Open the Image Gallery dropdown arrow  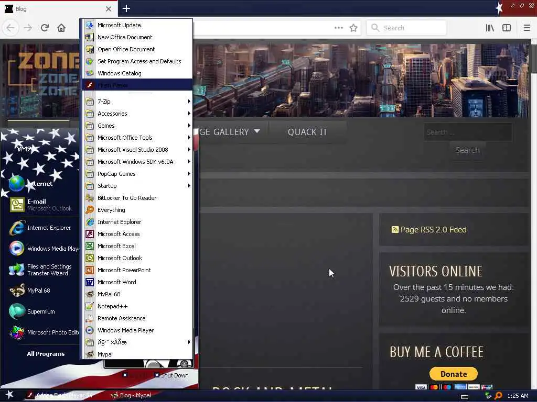(x=257, y=131)
